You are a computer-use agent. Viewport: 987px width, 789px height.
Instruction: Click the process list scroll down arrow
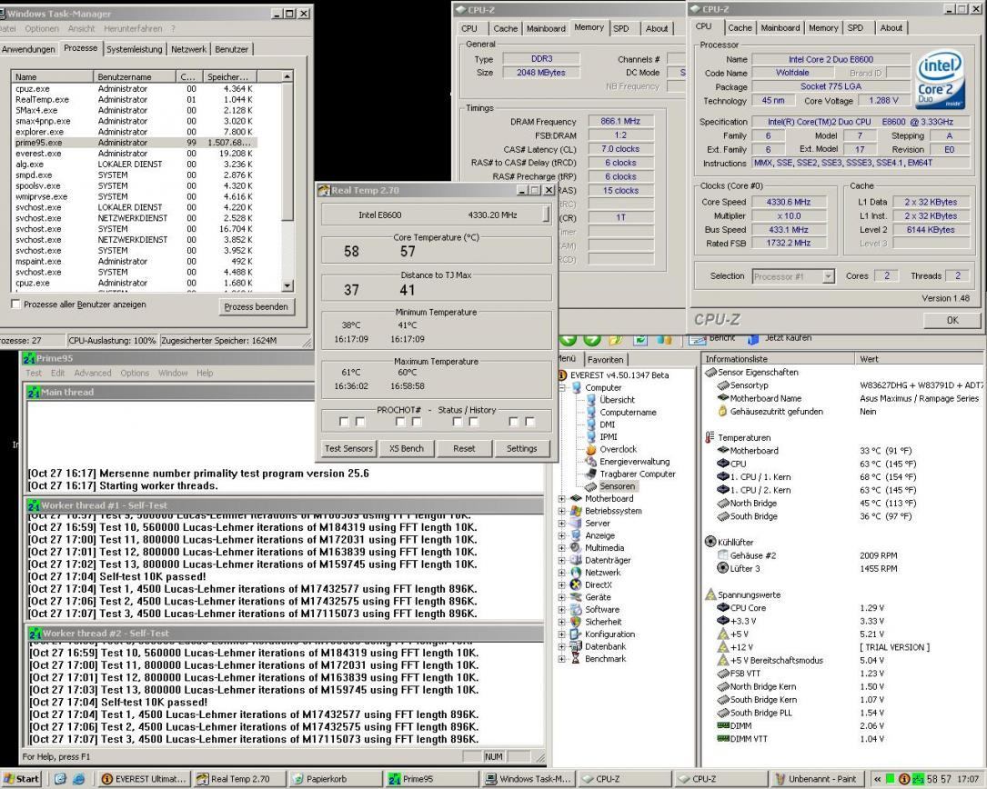pos(287,285)
